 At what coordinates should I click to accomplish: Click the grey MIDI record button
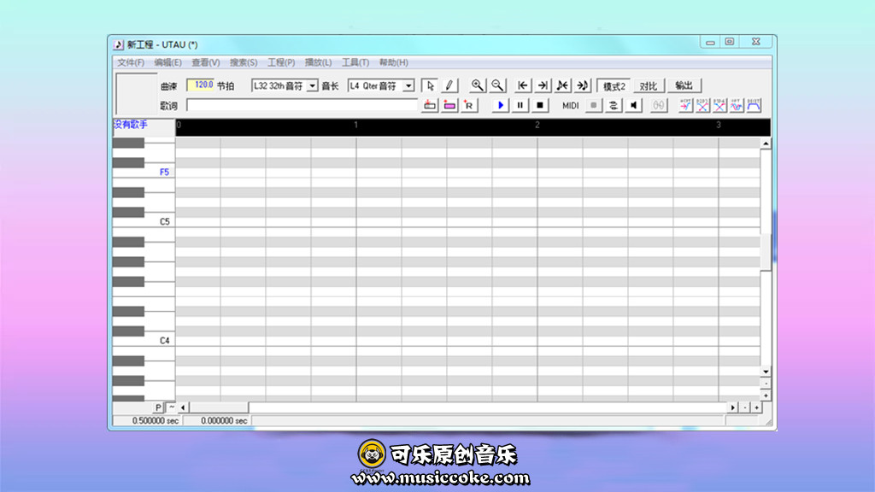pyautogui.click(x=594, y=105)
